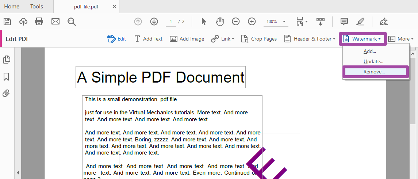Click the Crop Pages tool
The height and width of the screenshot is (179, 418).
259,39
